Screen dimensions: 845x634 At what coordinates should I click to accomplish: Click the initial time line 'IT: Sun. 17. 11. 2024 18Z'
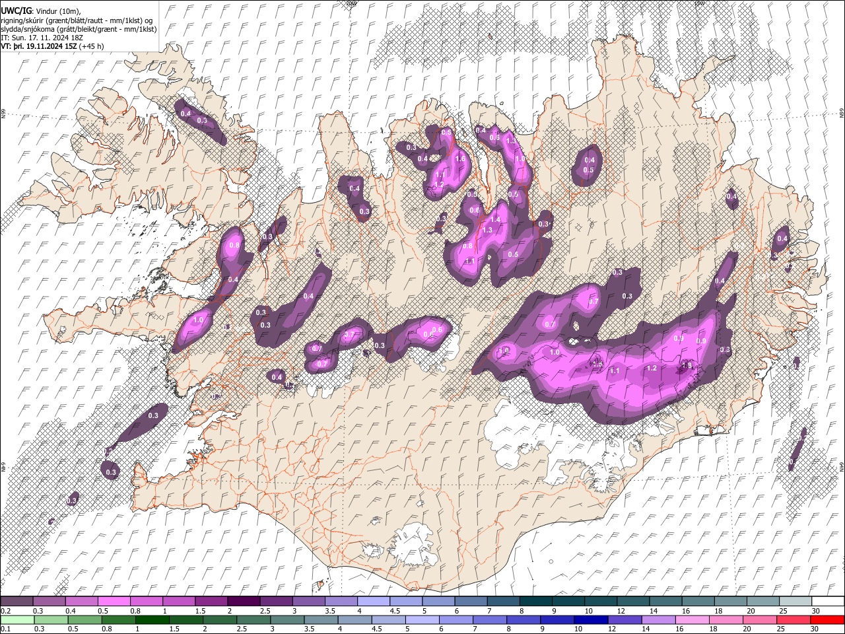[x=42, y=38]
